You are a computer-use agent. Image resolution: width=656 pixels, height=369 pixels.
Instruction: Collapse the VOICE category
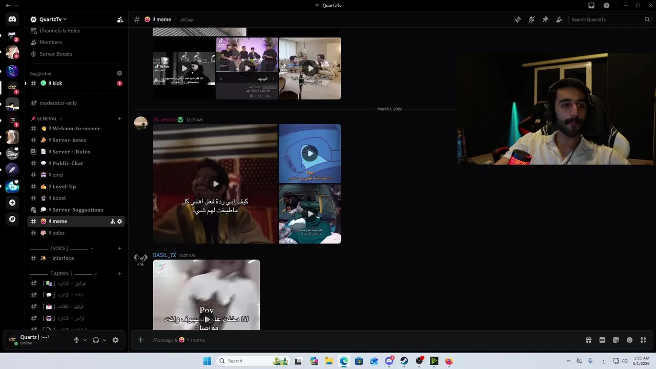[61, 249]
